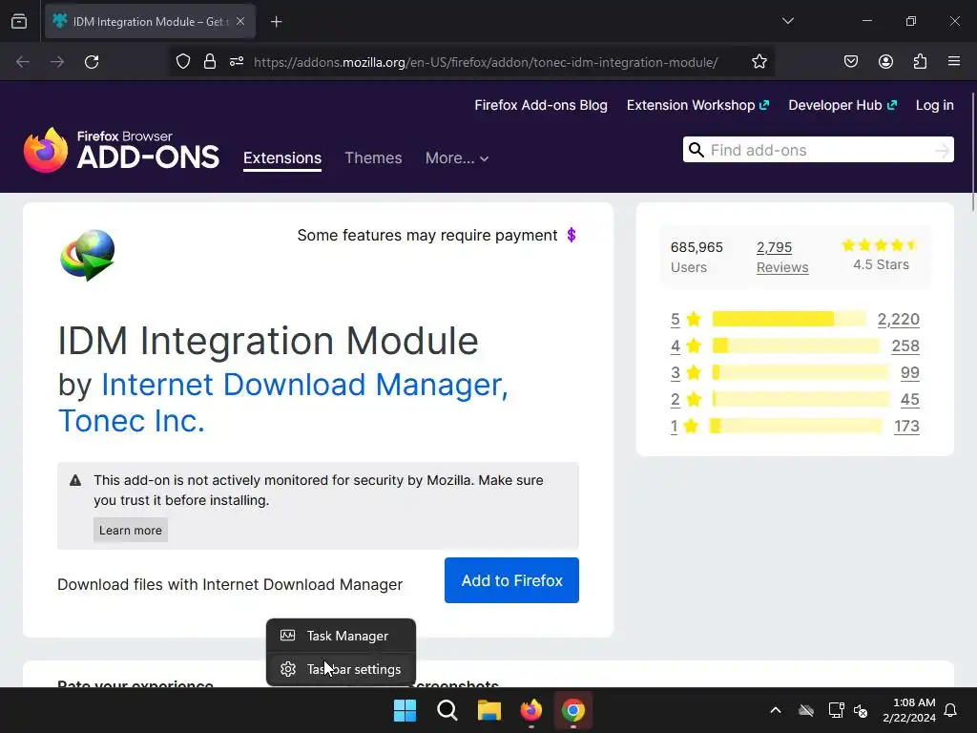
Task: Filter by 5 star rating bar
Action: tap(789, 319)
